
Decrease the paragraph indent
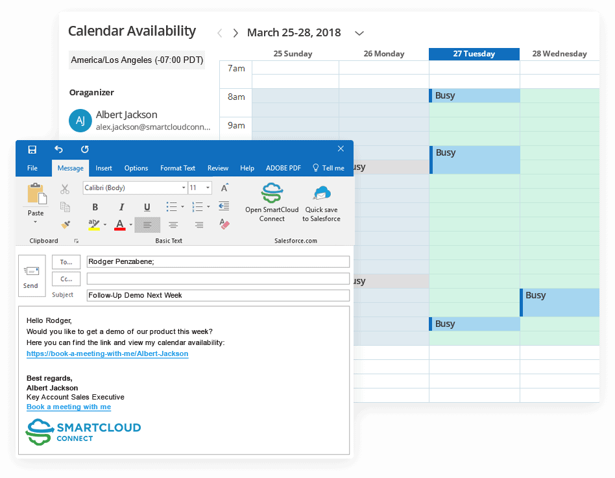[x=224, y=206]
